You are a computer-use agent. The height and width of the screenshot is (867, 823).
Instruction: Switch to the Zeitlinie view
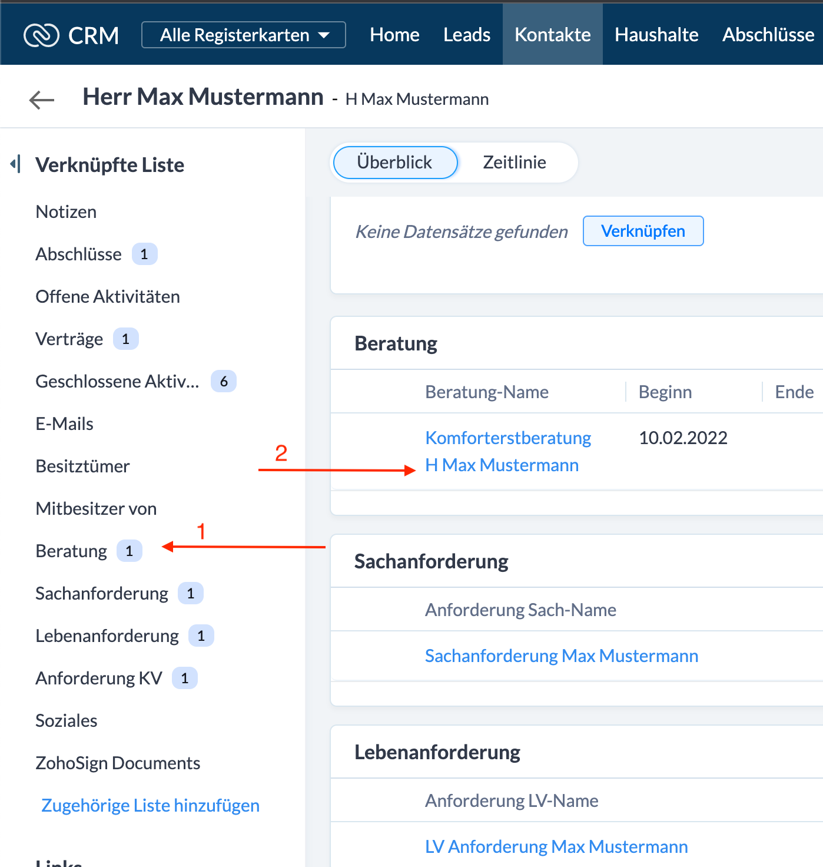[x=514, y=163]
